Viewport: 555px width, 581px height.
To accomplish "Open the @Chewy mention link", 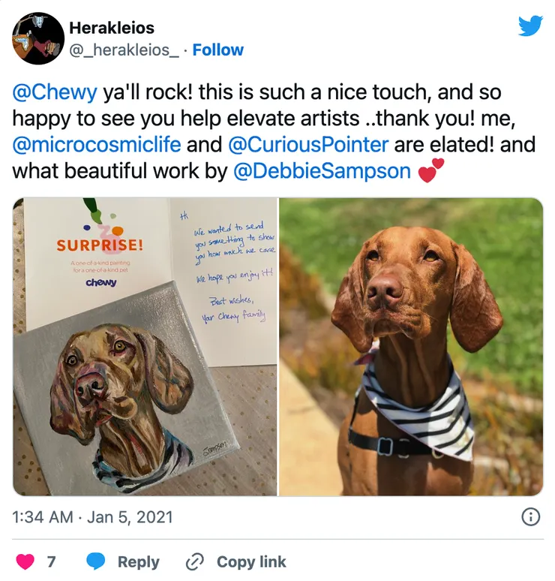I will (55, 92).
